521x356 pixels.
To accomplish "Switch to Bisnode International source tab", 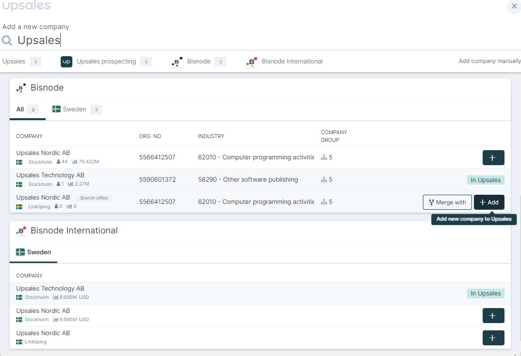I will pos(285,62).
